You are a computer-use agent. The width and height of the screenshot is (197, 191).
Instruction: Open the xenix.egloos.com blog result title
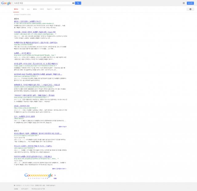click(x=33, y=146)
